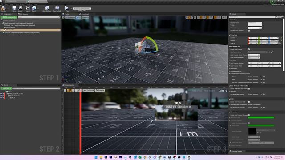Screen dimensions: 285x160
Task: Open the File menu
Action: tap(2, 4)
